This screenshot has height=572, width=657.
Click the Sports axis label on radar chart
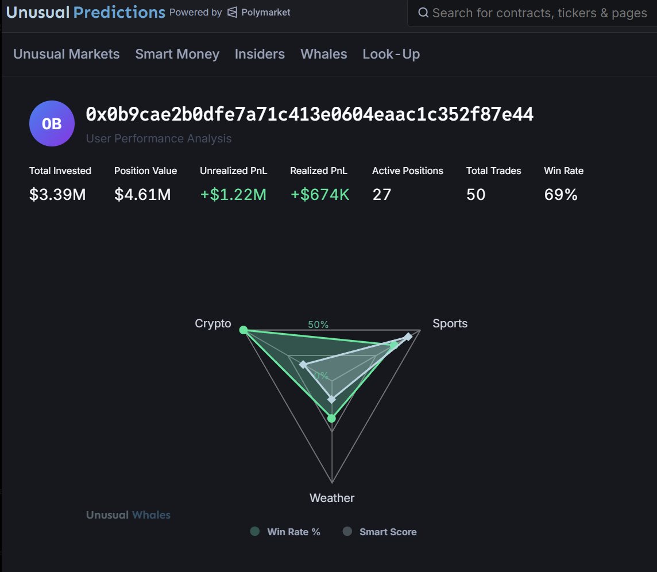(x=450, y=323)
